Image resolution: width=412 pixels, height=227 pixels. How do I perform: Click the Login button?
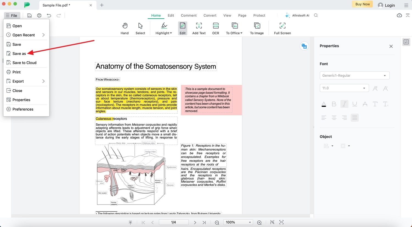tap(386, 5)
